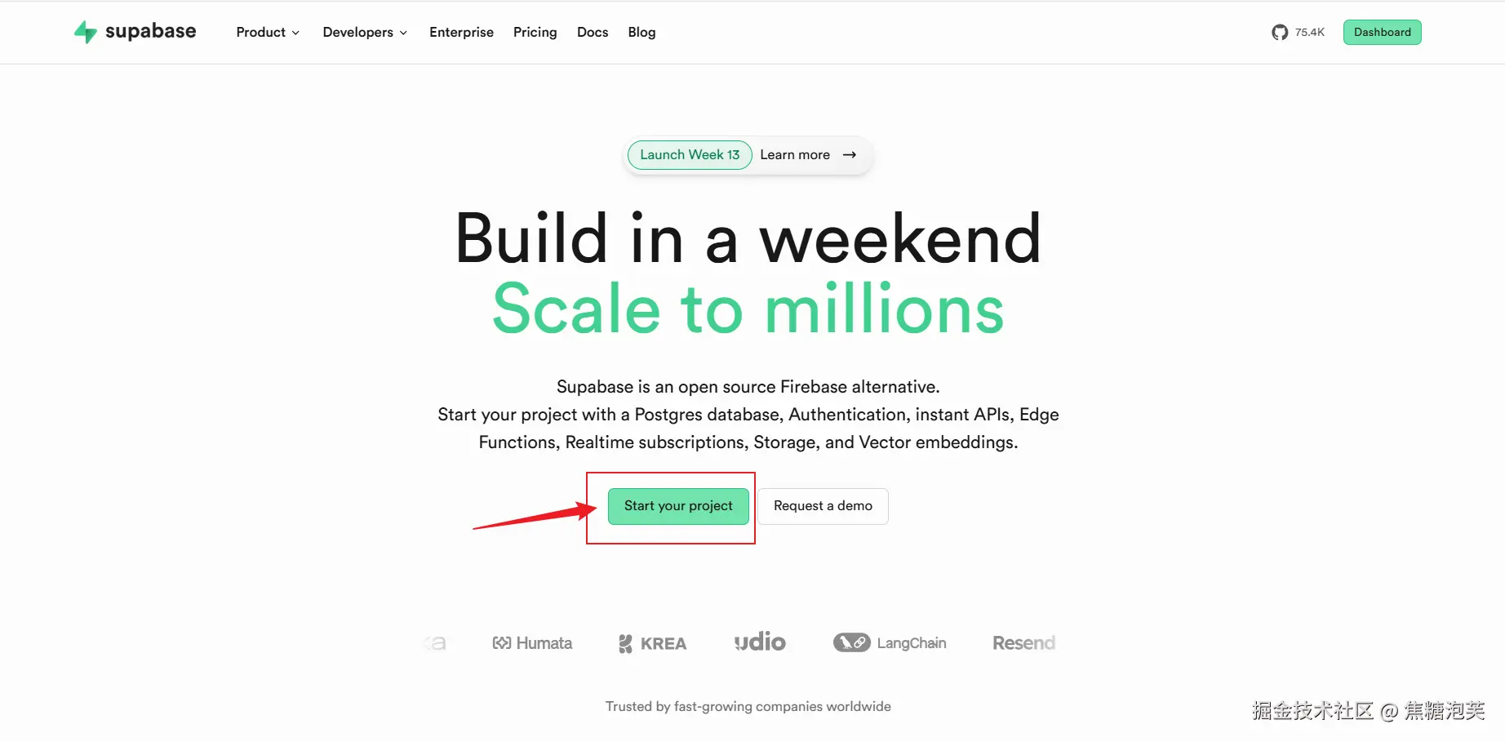Click the udio company logo
The height and width of the screenshot is (742, 1505).
click(x=760, y=642)
